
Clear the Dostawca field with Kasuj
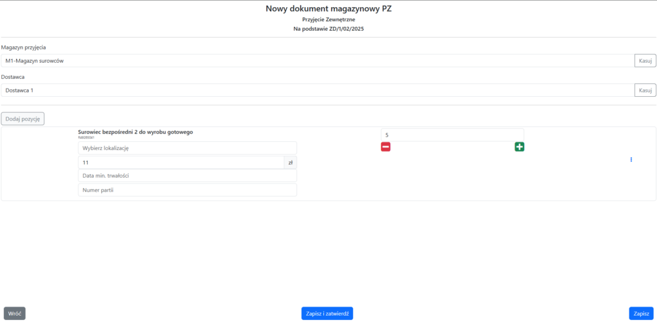tap(645, 90)
